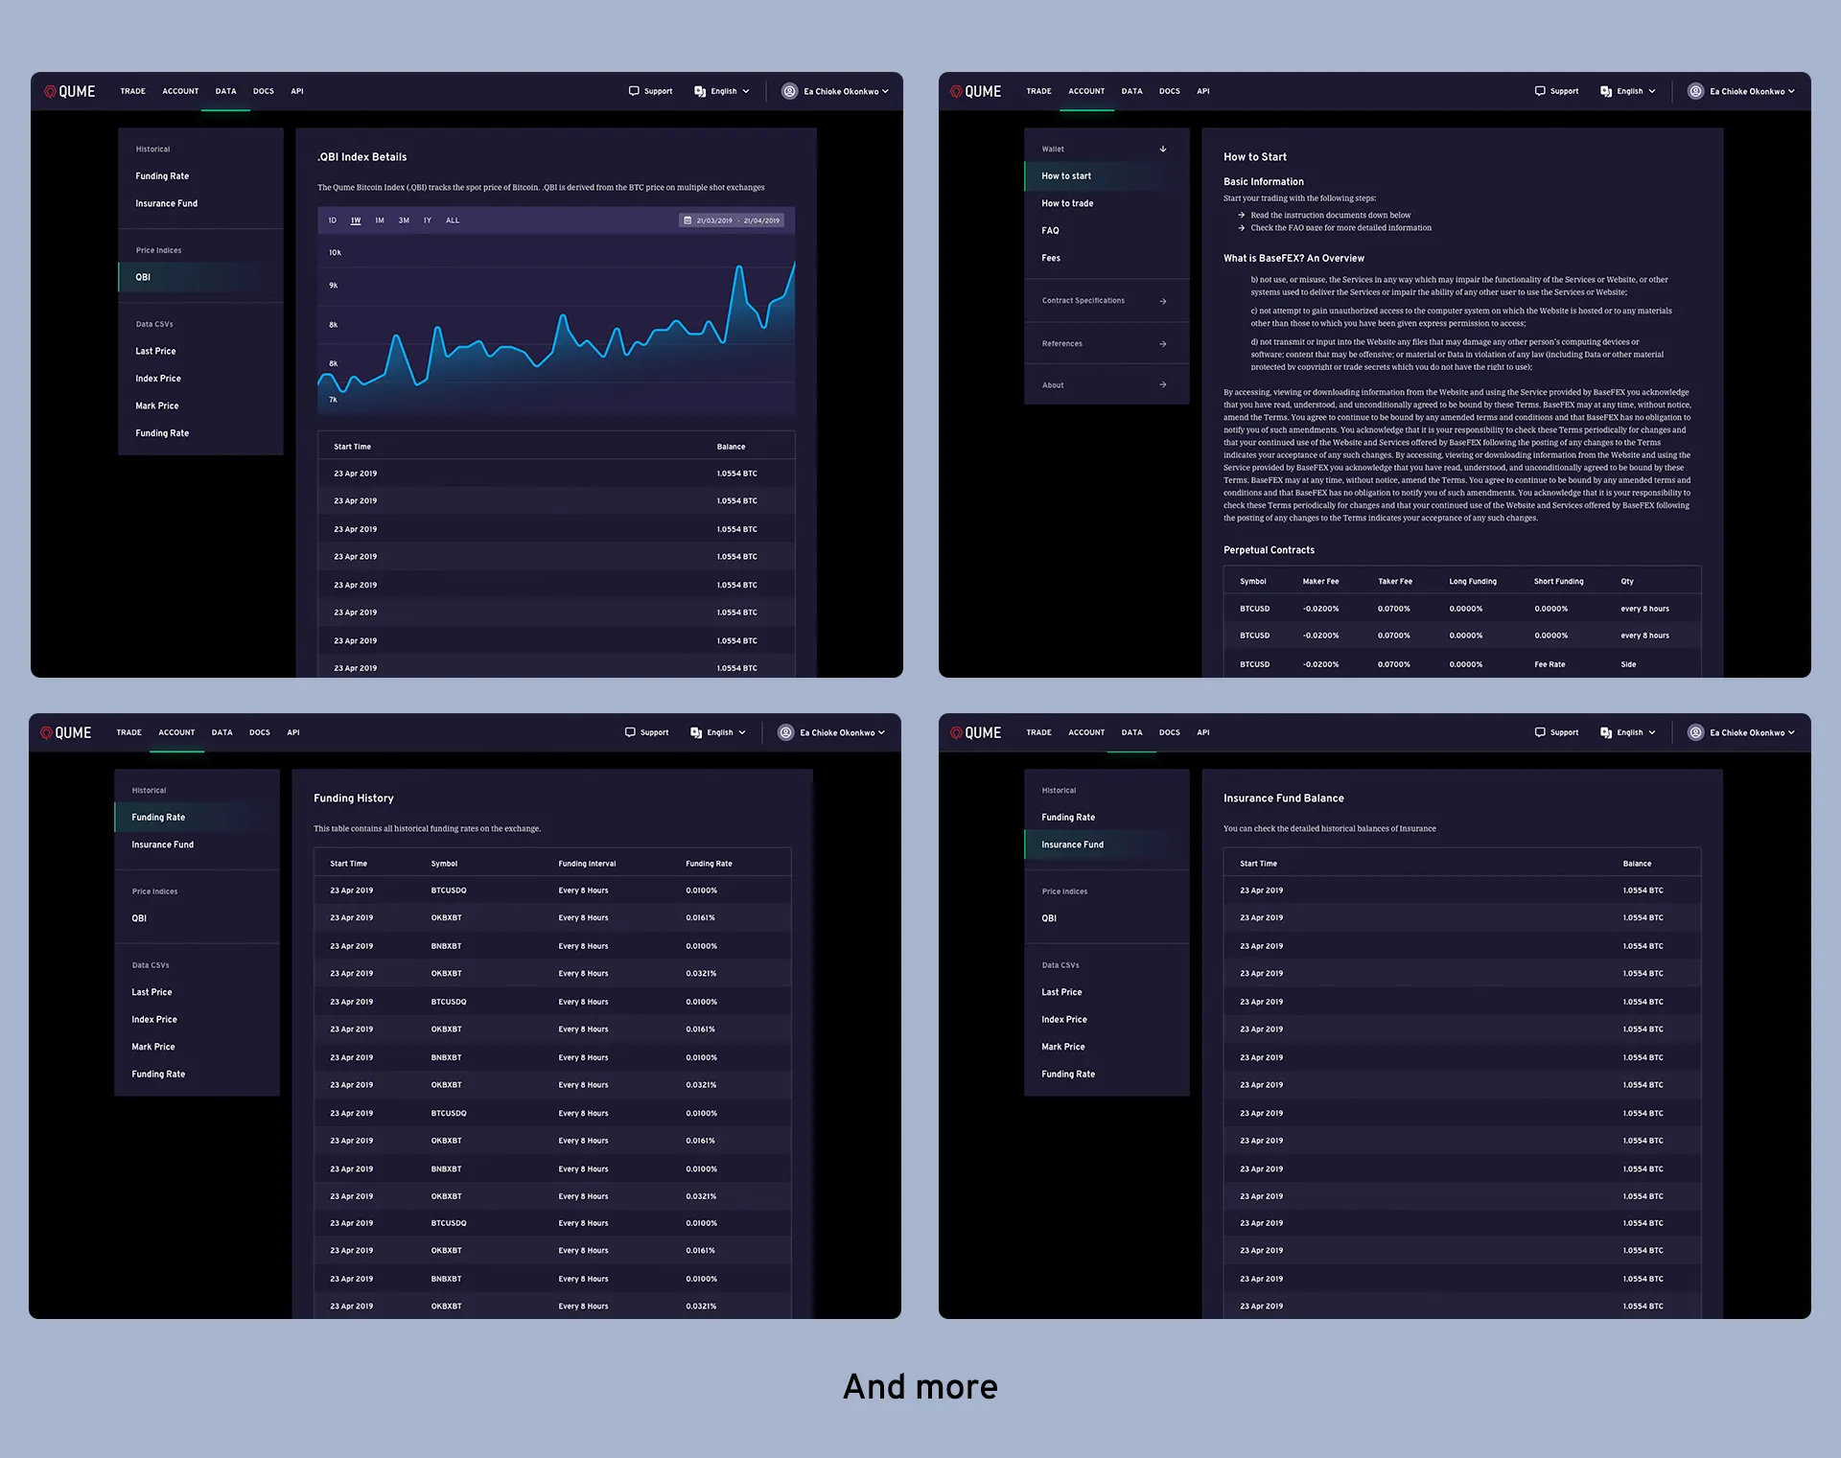Screen dimensions: 1841x1458
Task: Click the arrow icon next to About
Action: coord(1163,385)
